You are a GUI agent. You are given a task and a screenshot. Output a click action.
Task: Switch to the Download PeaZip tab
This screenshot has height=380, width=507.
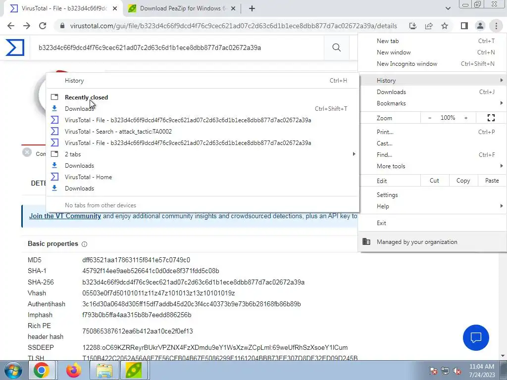tap(182, 9)
